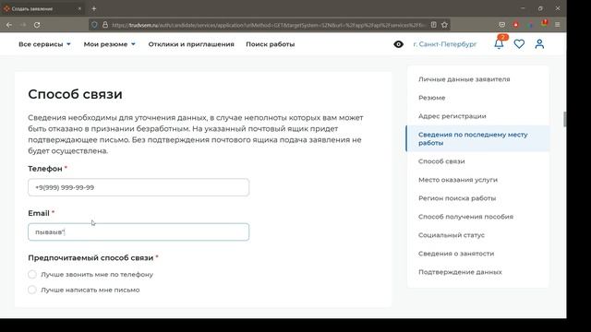Go to Сведения о занятости section
This screenshot has height=332, width=591.
pyautogui.click(x=456, y=254)
